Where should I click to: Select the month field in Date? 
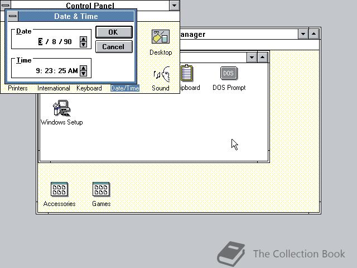40,42
